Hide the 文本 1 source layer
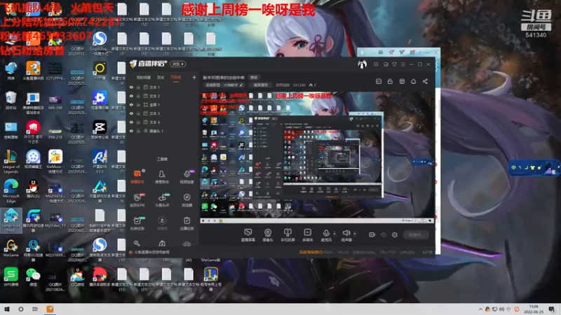The image size is (561, 315). click(x=131, y=87)
